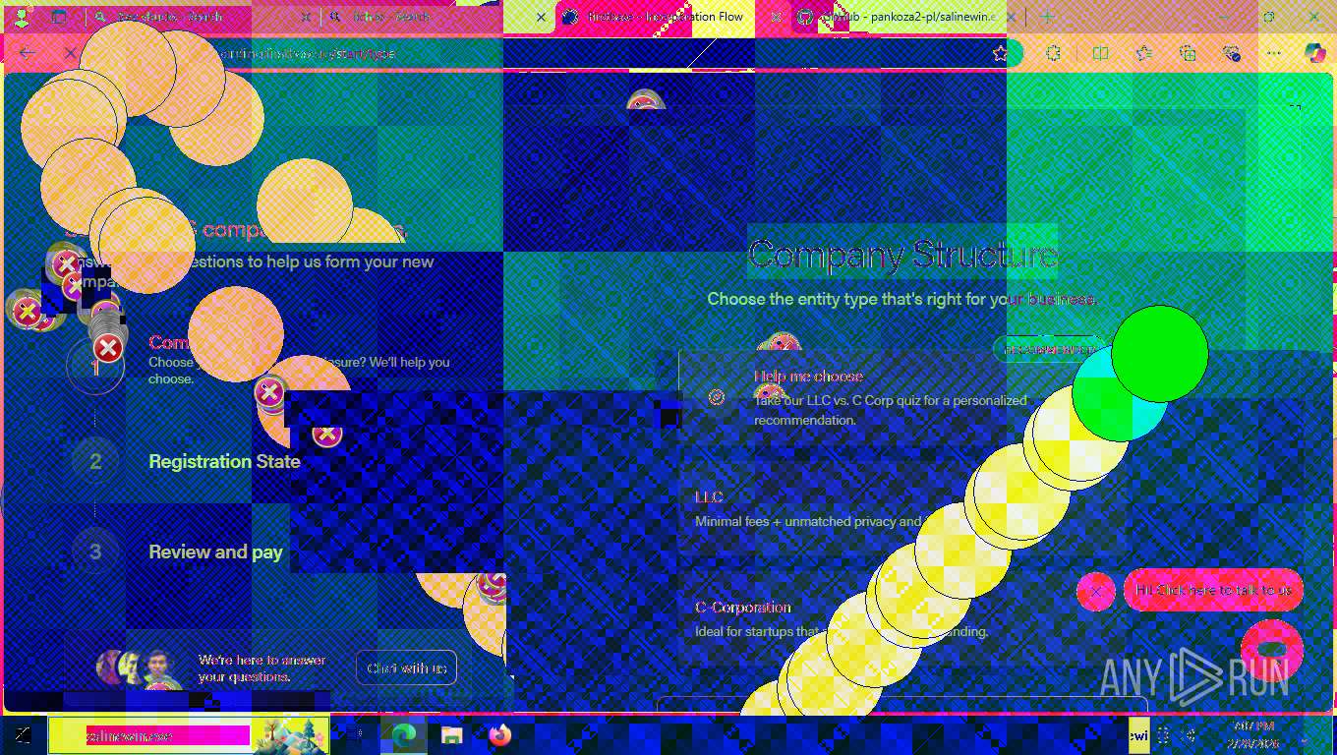Select step 2 number circle
The height and width of the screenshot is (755, 1337).
[95, 461]
